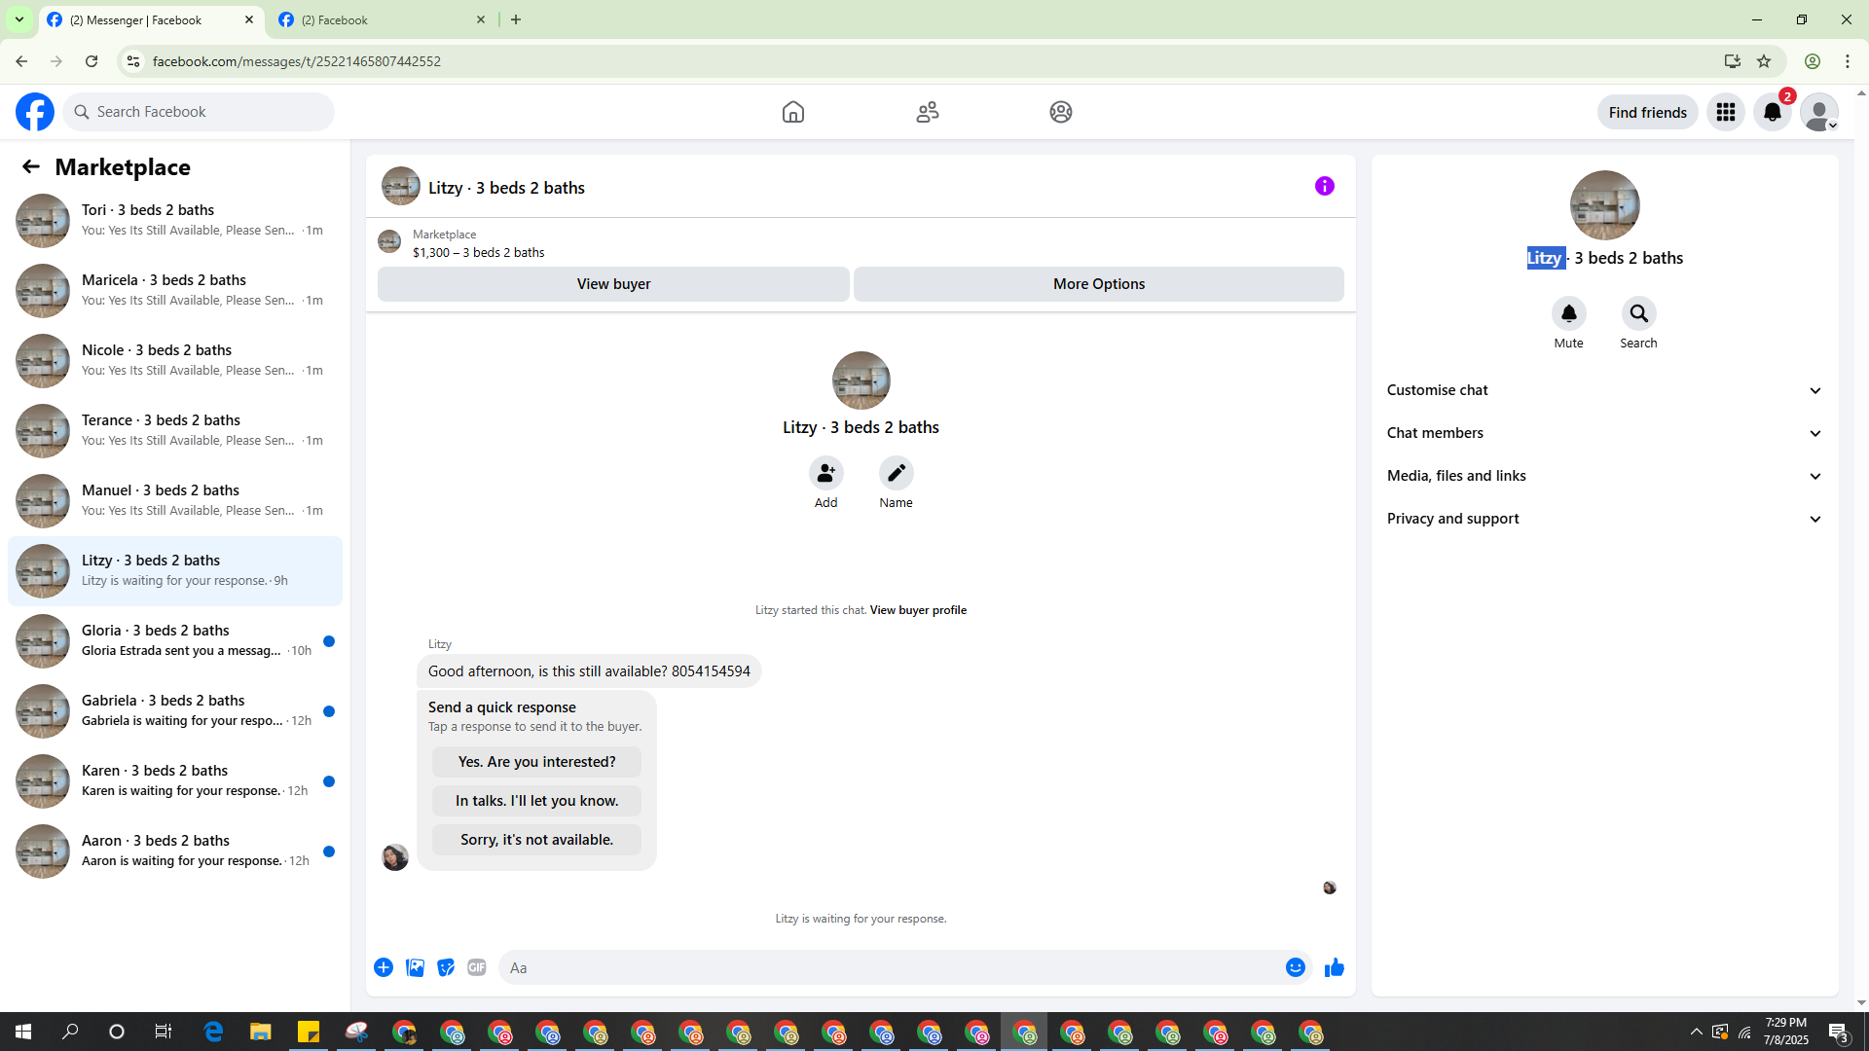The width and height of the screenshot is (1869, 1051).
Task: Open the sticker picker icon
Action: tap(446, 967)
